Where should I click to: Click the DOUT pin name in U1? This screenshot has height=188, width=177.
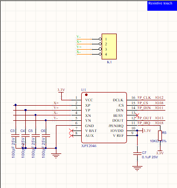118,121
